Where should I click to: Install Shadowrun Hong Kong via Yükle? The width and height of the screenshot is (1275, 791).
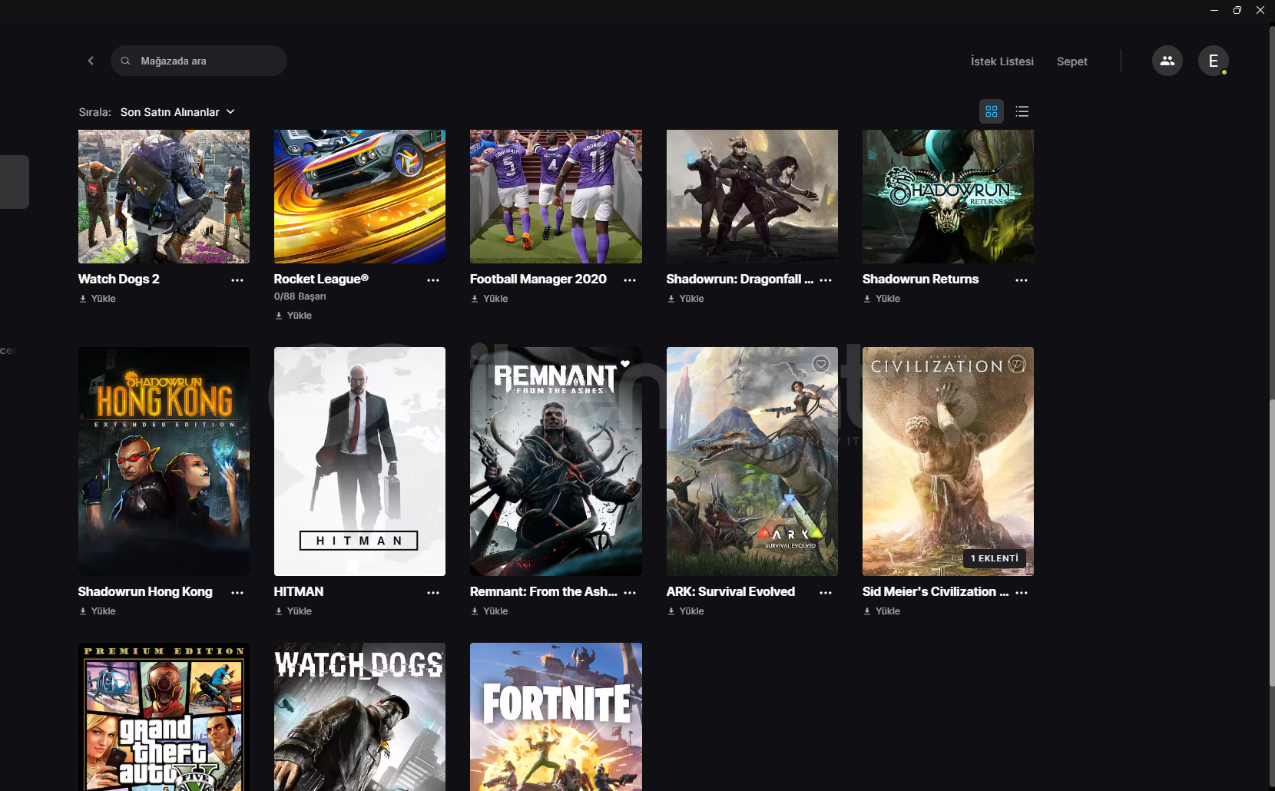[x=98, y=611]
